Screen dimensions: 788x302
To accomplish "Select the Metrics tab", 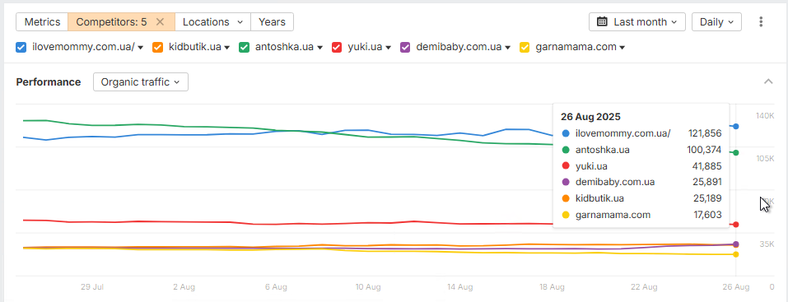I will point(42,21).
